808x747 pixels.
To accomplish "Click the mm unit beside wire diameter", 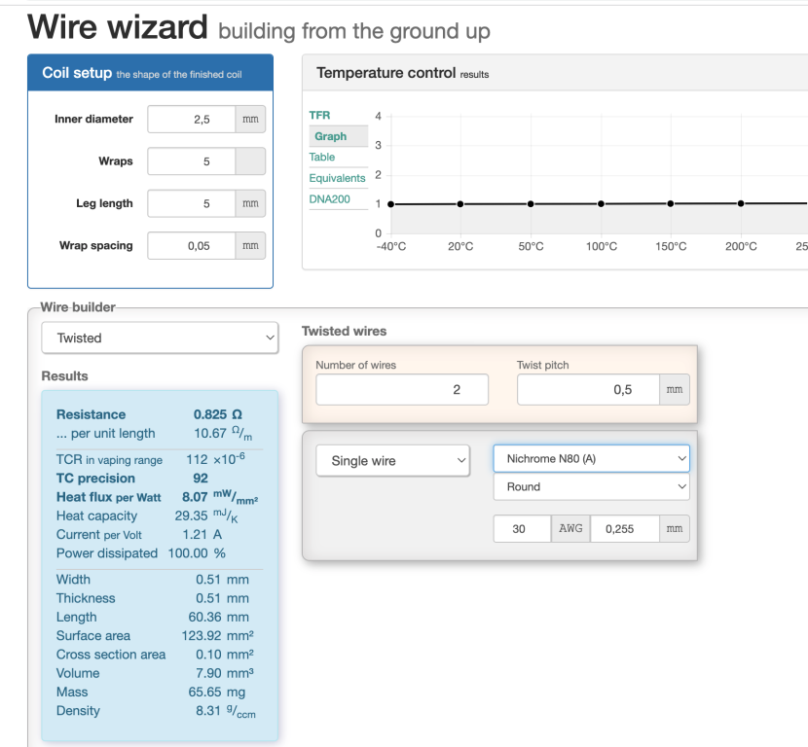I will coord(675,529).
